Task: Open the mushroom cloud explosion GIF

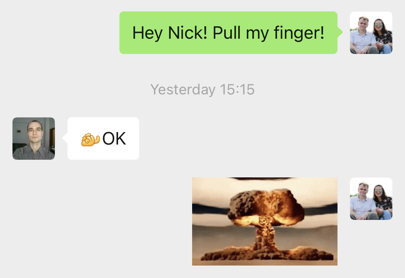Action: 265,222
